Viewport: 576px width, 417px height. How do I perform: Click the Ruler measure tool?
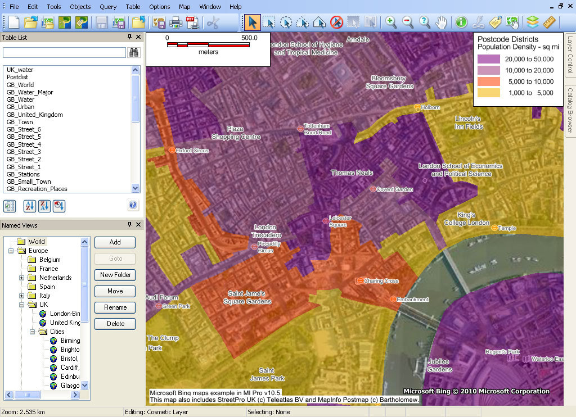[549, 22]
